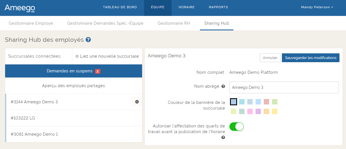Switch to Gestionnaire RH tab
The height and width of the screenshot is (149, 346).
coord(174,23)
